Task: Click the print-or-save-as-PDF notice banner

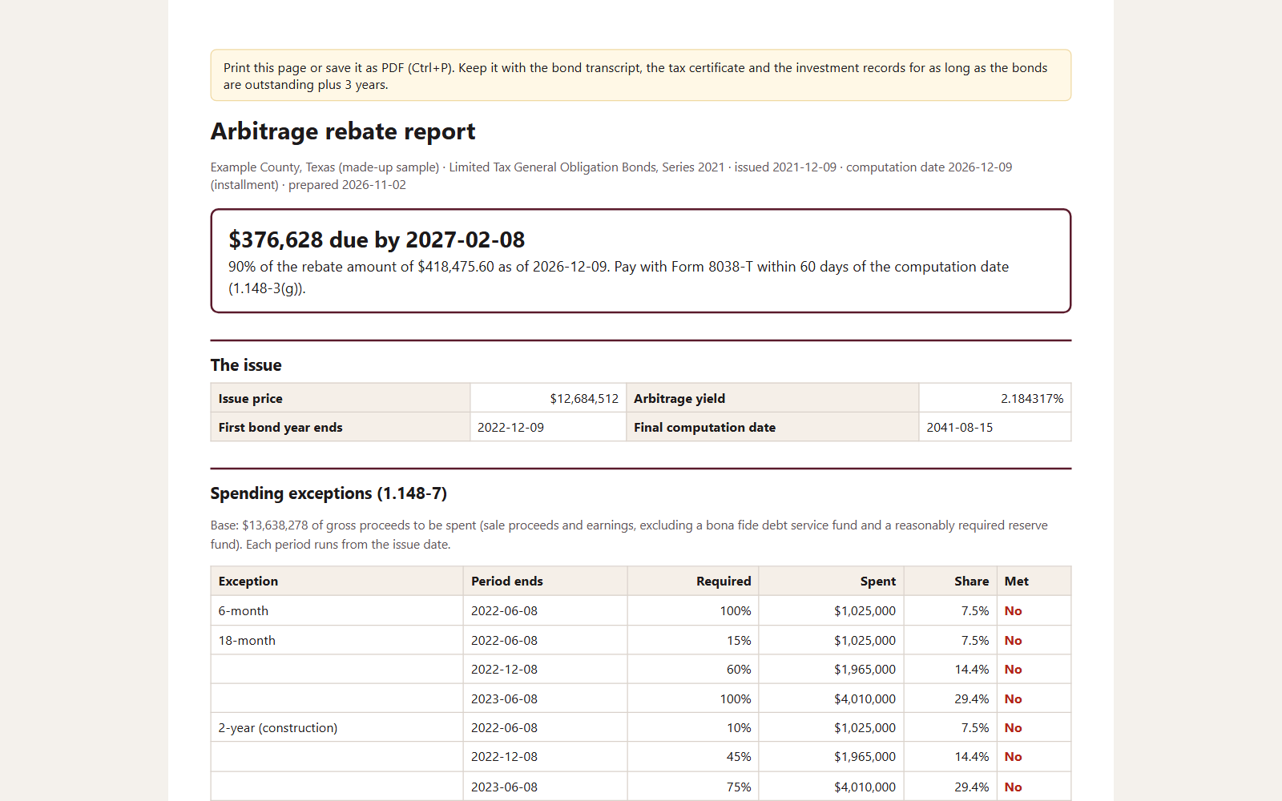Action: coord(641,75)
